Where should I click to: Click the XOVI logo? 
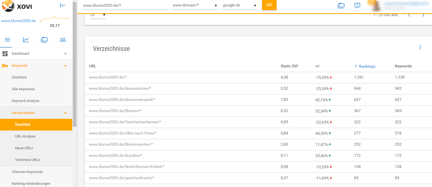[x=17, y=6]
